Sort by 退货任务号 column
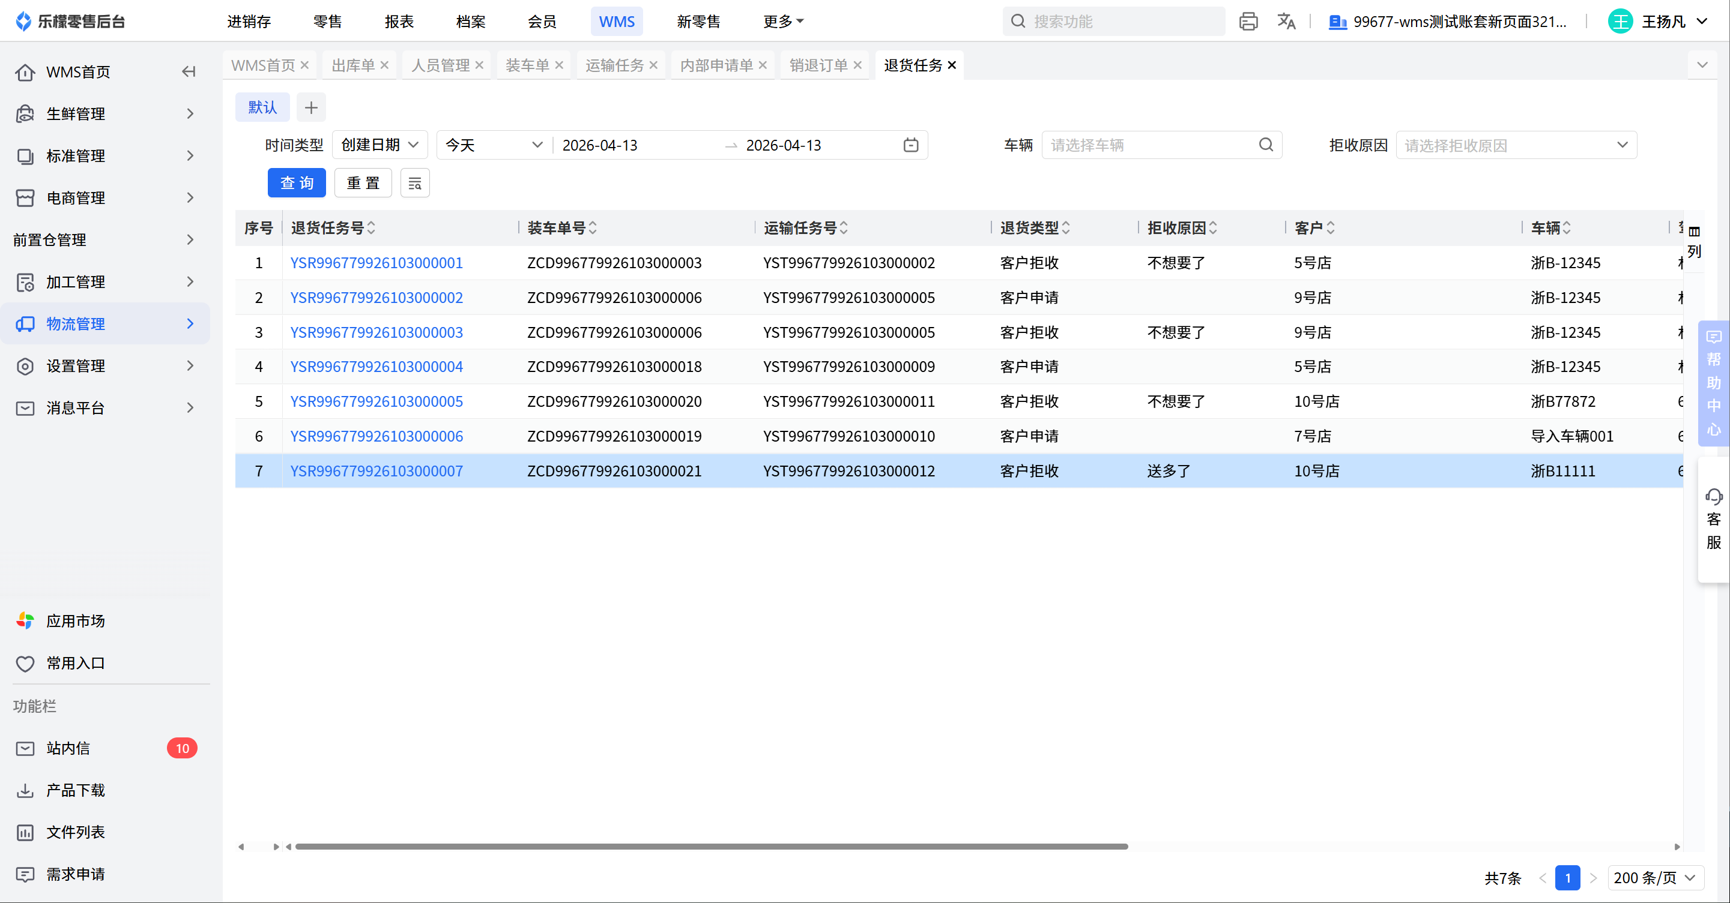Screen dimensions: 1730x903 pos(371,228)
